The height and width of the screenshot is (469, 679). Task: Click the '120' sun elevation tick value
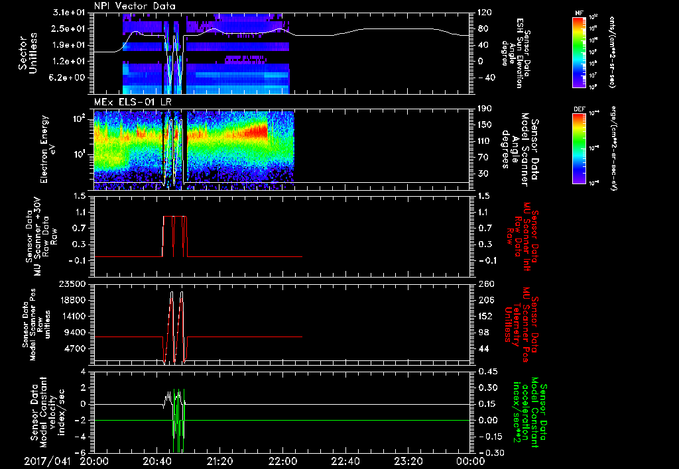(485, 13)
